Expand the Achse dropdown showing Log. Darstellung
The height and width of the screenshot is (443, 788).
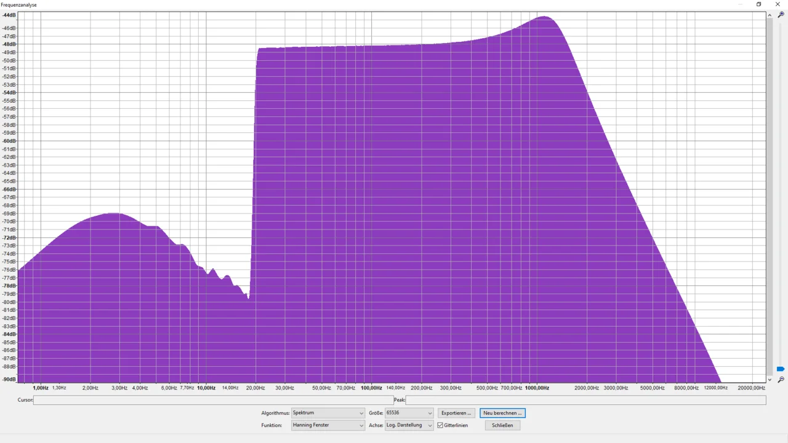point(409,425)
